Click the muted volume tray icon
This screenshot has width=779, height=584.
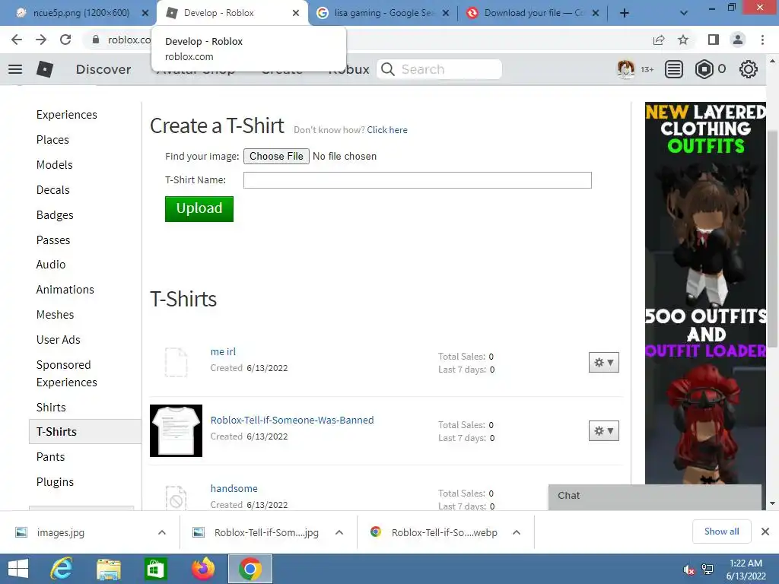[x=689, y=570]
